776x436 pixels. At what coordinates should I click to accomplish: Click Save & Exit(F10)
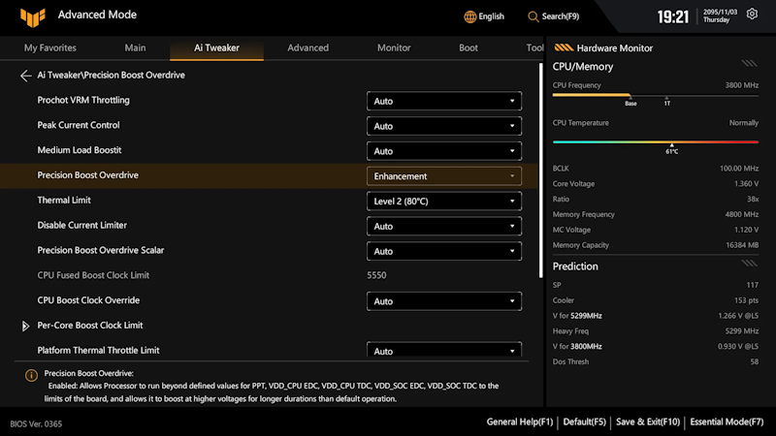(648, 421)
